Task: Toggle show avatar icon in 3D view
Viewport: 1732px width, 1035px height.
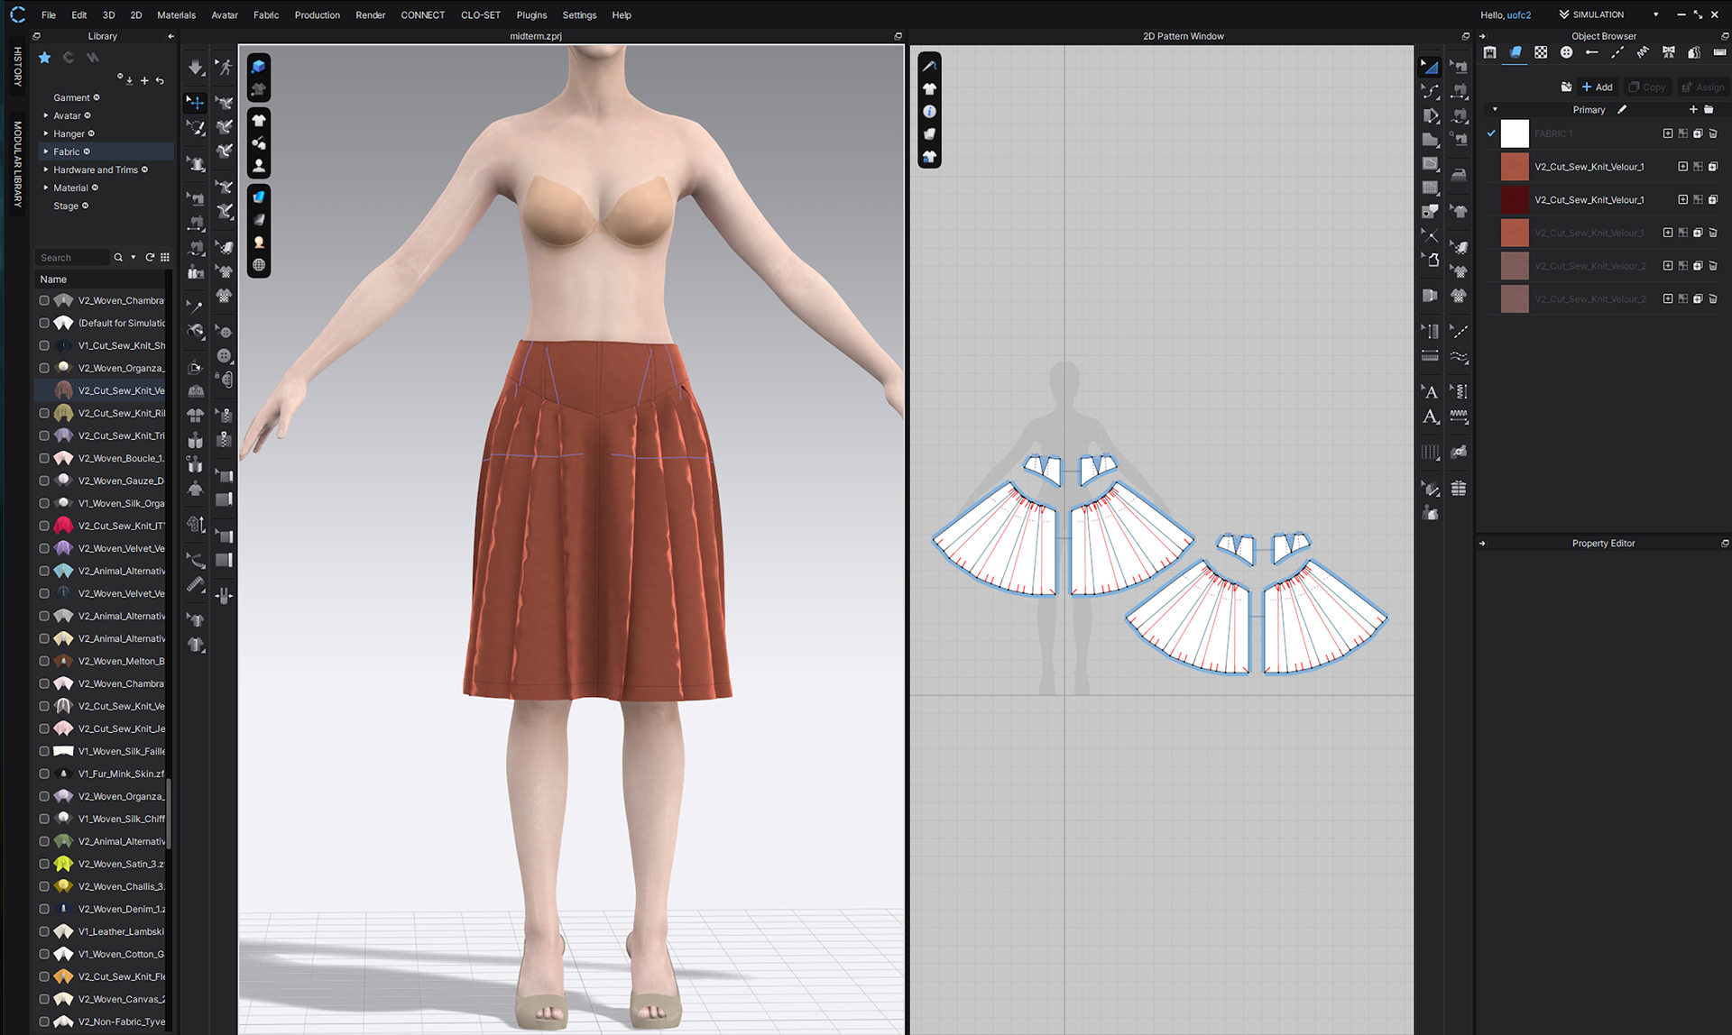Action: point(259,166)
